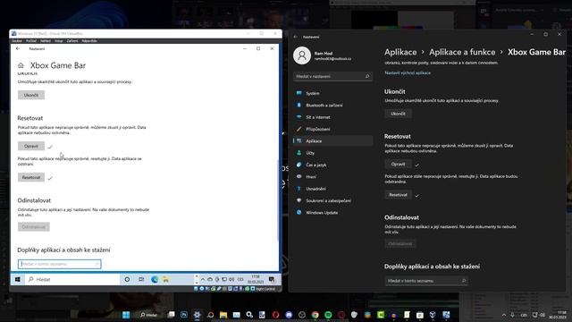Open Hraní in sidebar
The width and height of the screenshot is (572, 322).
pos(332,177)
